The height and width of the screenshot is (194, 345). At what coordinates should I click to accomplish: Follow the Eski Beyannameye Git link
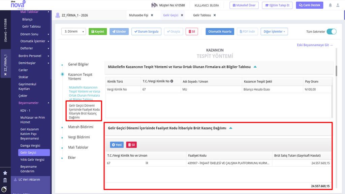(x=315, y=45)
